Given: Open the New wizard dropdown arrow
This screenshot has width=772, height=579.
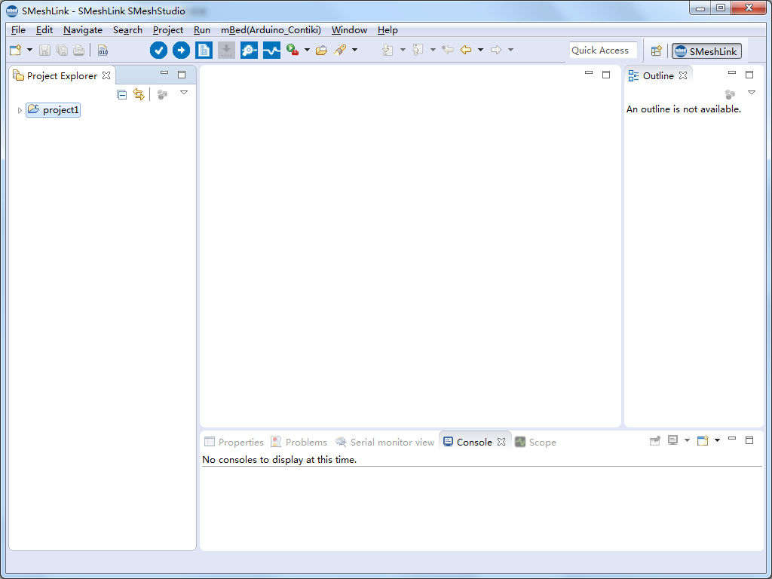Looking at the screenshot, I should pos(29,50).
